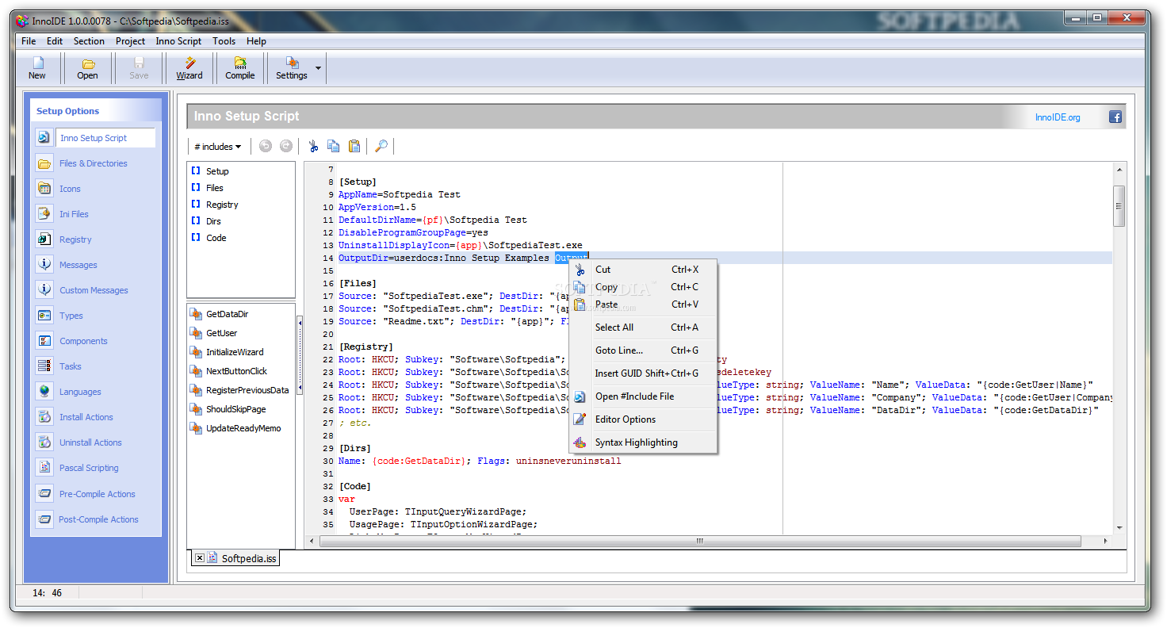The image size is (1167, 628).
Task: Open the Inno Script menu
Action: (178, 41)
